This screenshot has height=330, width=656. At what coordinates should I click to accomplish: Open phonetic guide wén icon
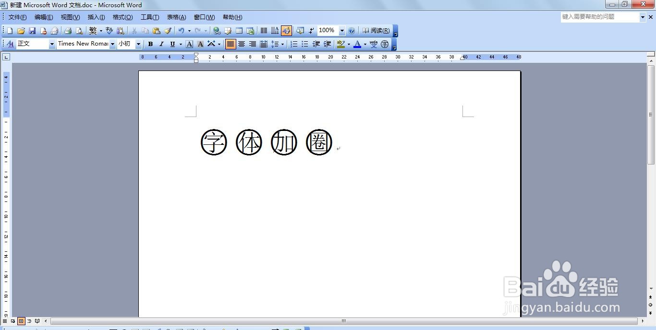tap(374, 44)
